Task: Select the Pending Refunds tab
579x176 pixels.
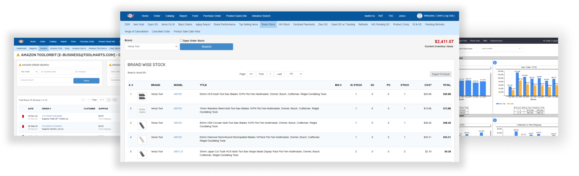Action: [x=435, y=24]
